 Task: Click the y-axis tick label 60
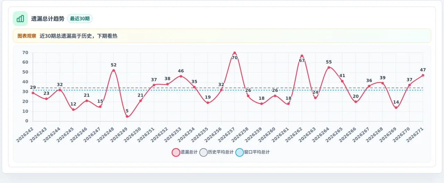[25, 63]
